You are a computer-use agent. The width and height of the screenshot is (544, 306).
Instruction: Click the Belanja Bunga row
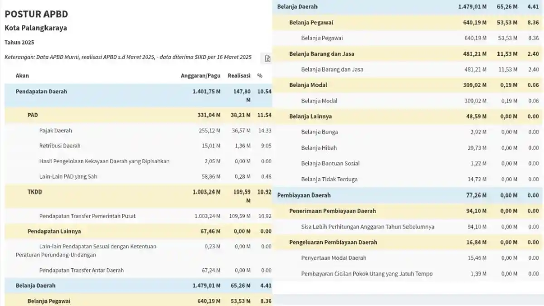(x=408, y=132)
